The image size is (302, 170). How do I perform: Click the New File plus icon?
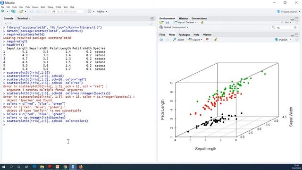3,11
